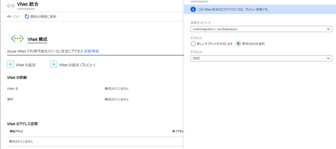Click plus icon for VNet の追加 (プレビュー)
The image size is (336, 149).
pos(54,64)
